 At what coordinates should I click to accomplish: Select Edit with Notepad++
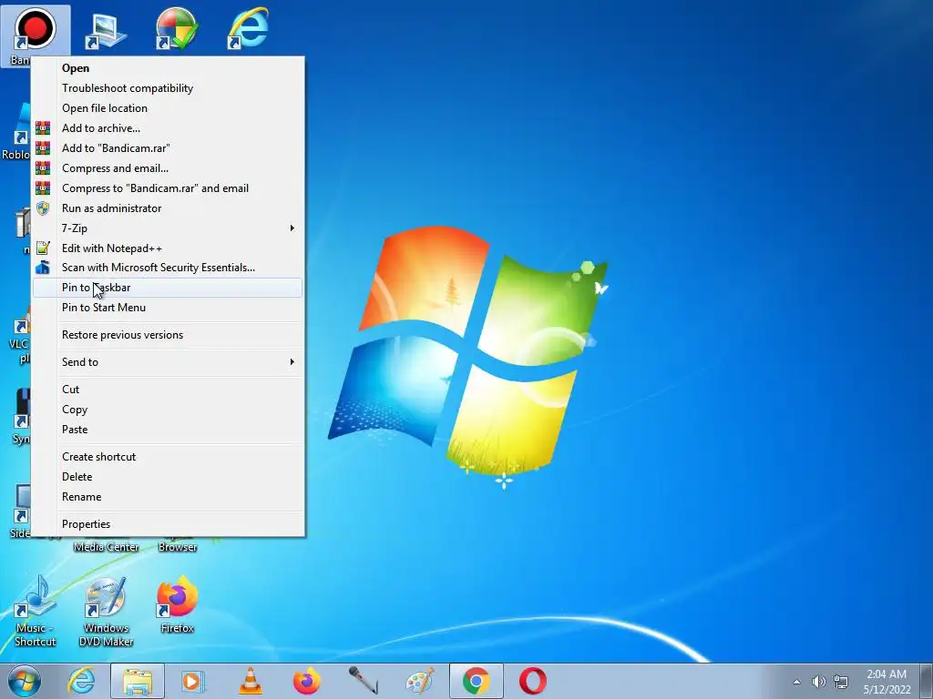168,248
